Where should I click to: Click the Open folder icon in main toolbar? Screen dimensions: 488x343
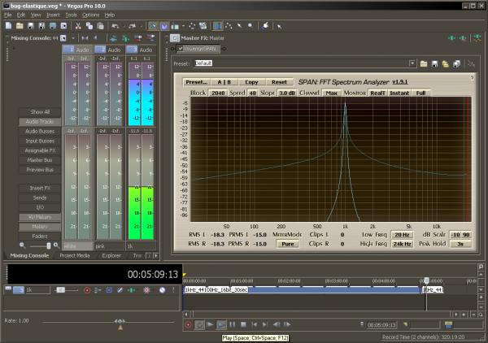[20, 26]
